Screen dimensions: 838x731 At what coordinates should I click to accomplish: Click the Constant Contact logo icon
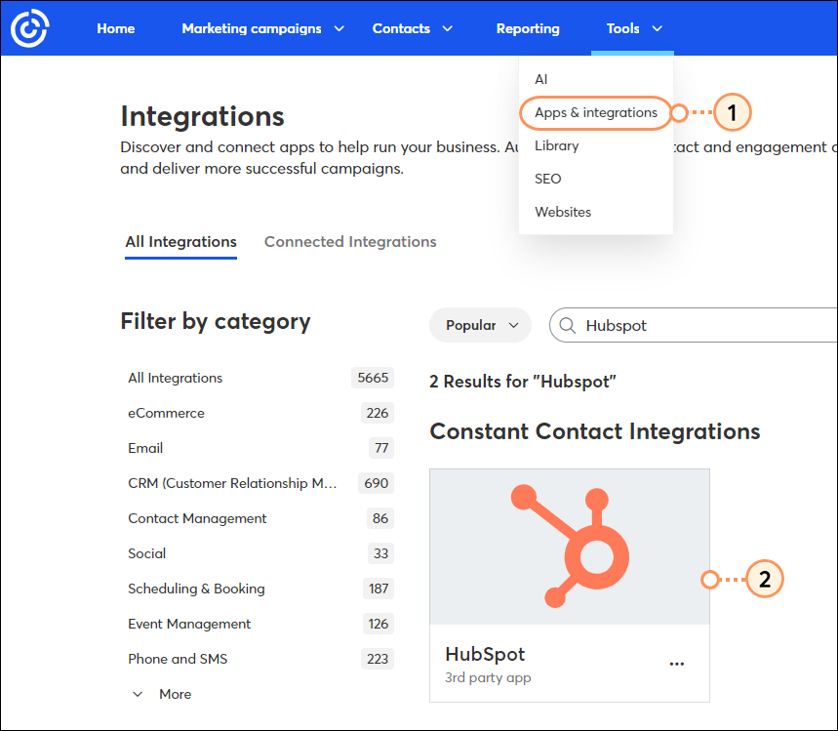[29, 27]
